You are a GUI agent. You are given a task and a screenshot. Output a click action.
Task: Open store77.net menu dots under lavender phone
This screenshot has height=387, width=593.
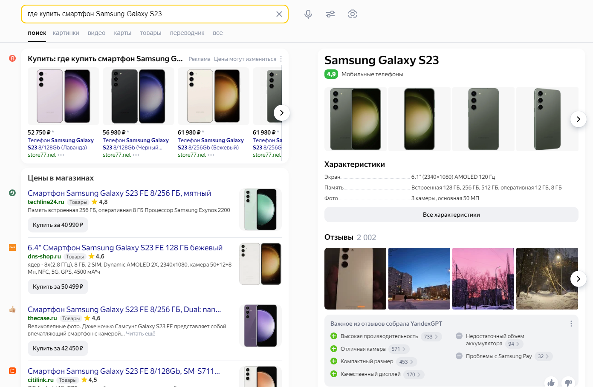[61, 155]
